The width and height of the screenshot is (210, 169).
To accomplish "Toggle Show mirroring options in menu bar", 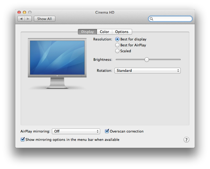I will (23, 139).
